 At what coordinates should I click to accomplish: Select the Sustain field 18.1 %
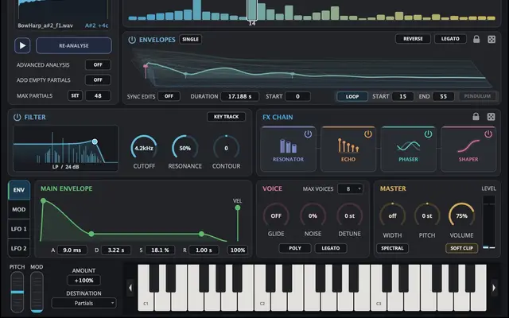pos(160,250)
